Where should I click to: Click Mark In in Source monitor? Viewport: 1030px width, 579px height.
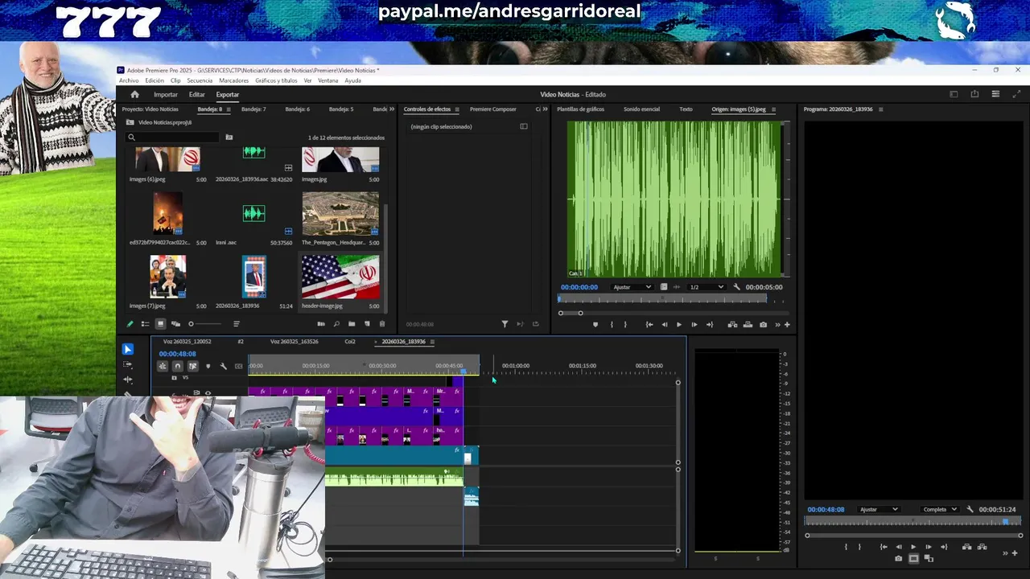[612, 325]
